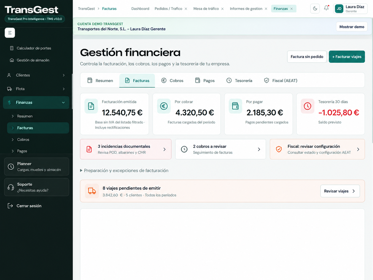Open Gestión de almacén in sidebar
373x280 pixels.
click(x=33, y=60)
